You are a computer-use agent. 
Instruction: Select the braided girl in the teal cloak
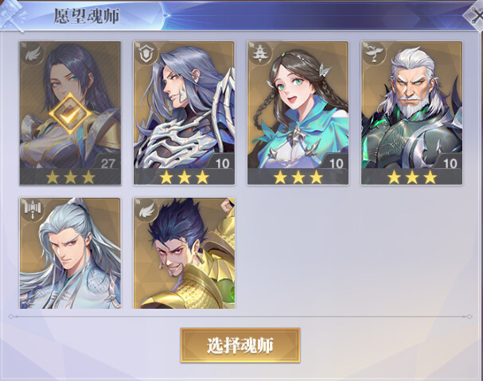(298, 114)
